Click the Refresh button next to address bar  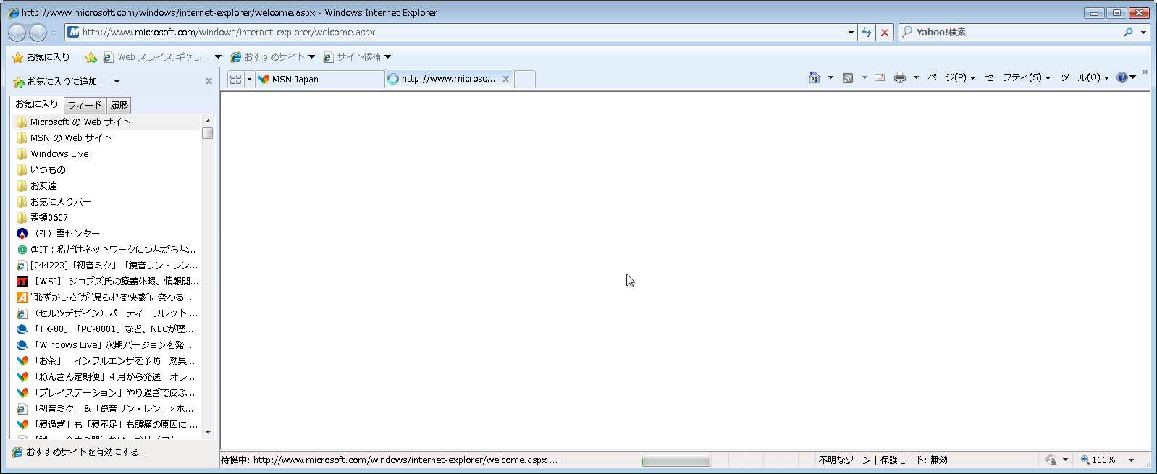point(867,32)
